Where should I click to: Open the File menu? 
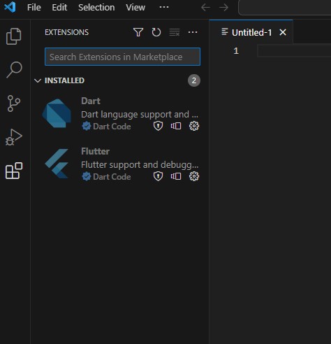click(34, 8)
